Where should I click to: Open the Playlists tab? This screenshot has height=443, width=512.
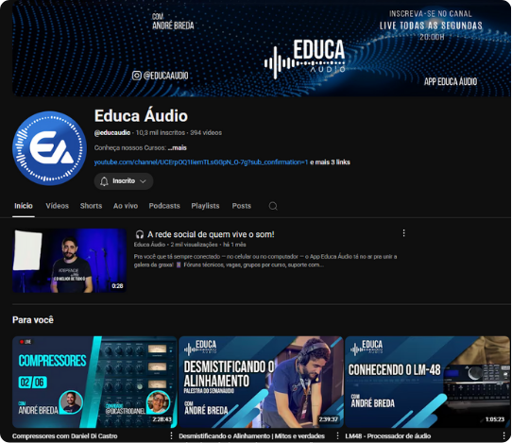pyautogui.click(x=205, y=206)
